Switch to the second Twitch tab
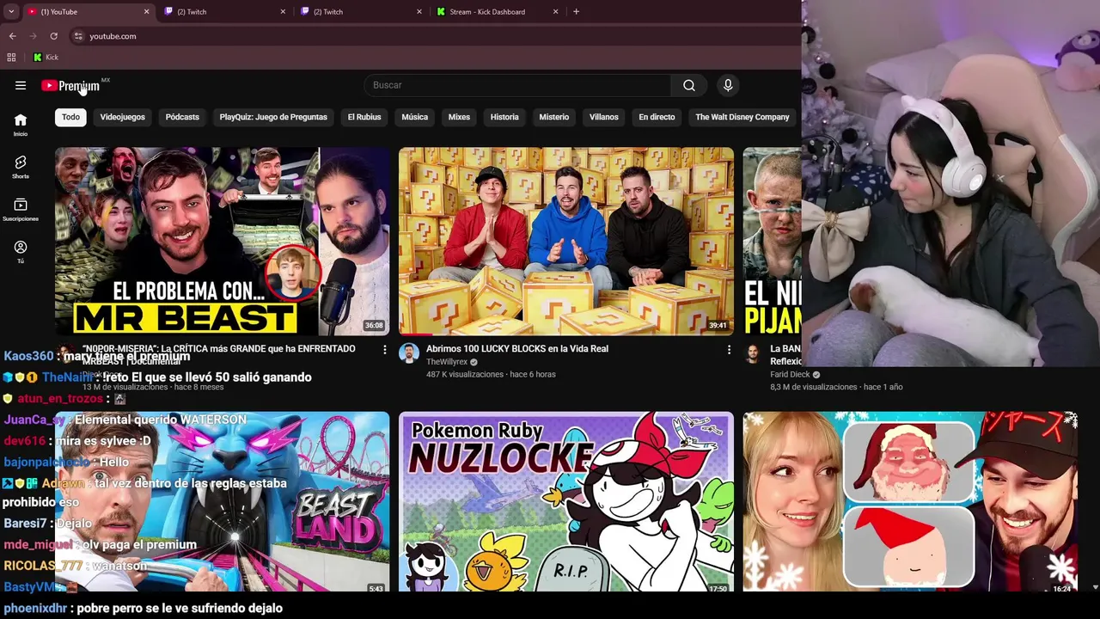This screenshot has height=619, width=1100. (x=363, y=12)
